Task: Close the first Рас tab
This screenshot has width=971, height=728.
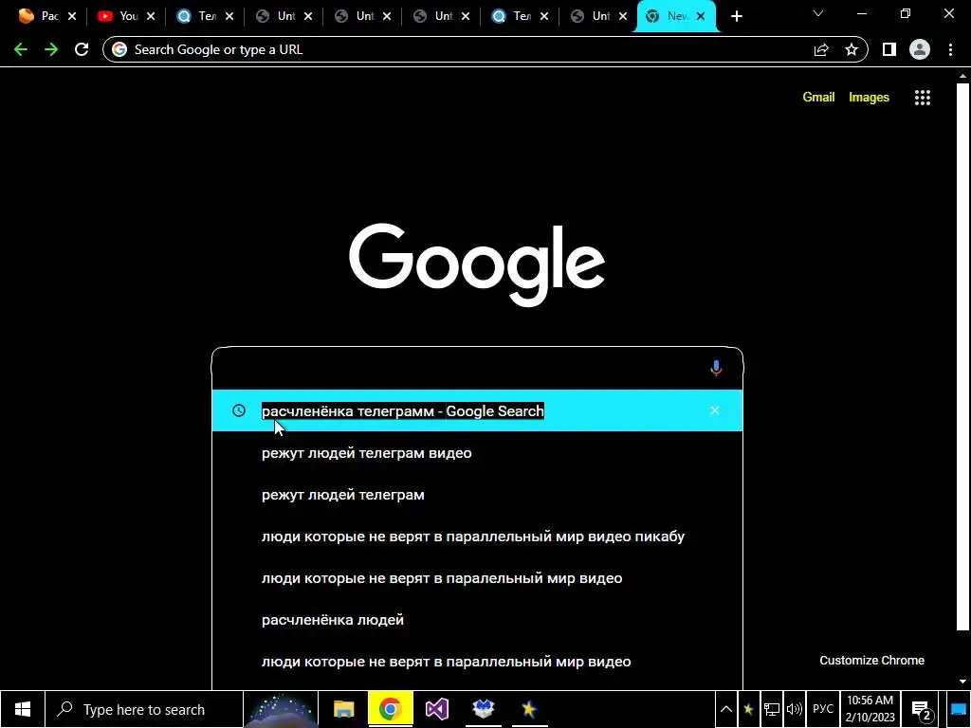Action: [72, 16]
